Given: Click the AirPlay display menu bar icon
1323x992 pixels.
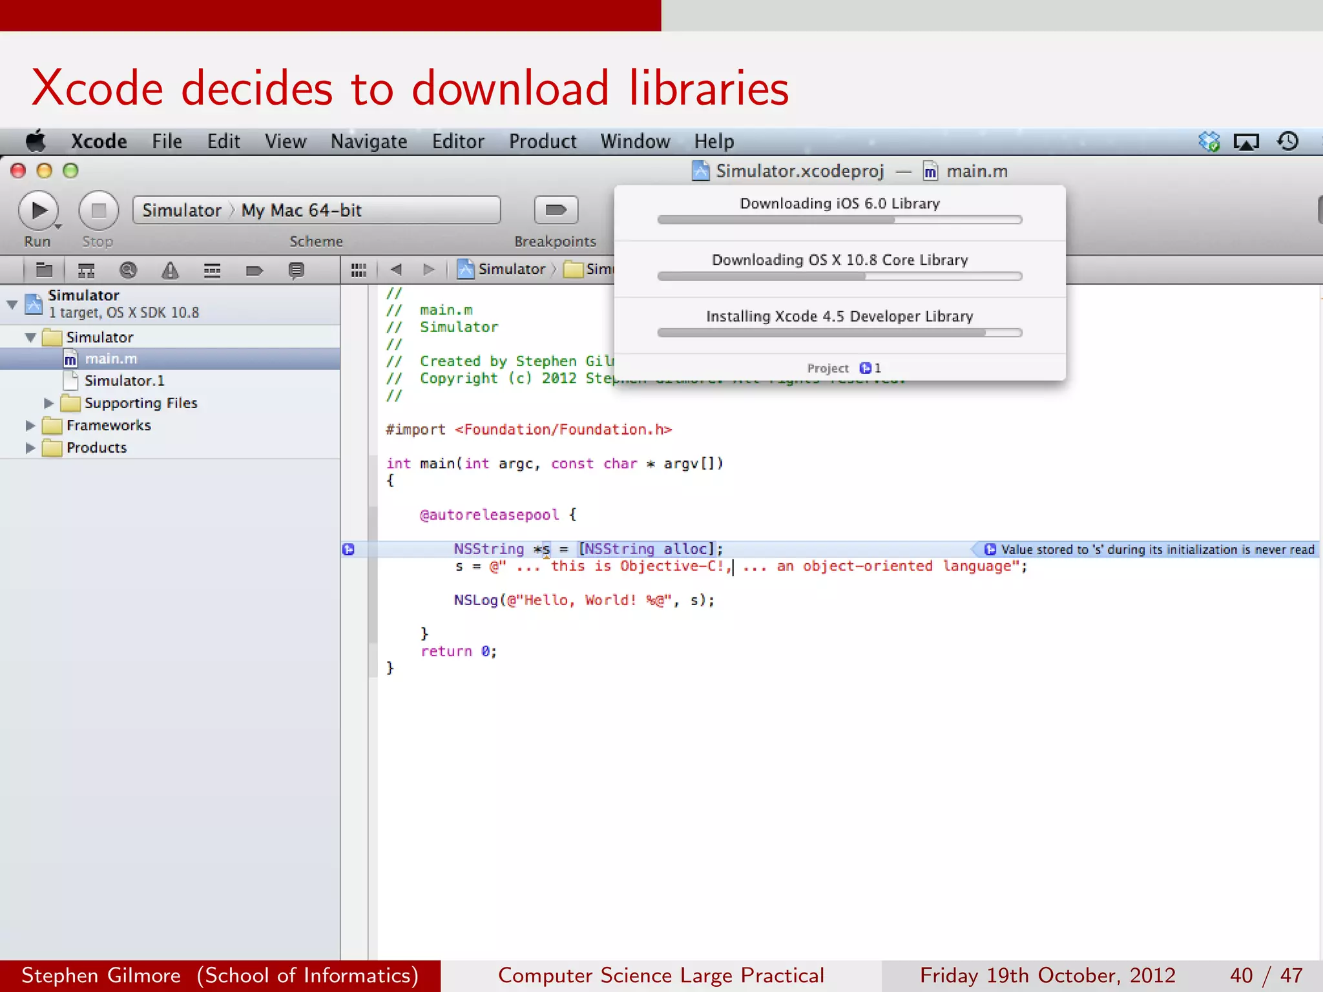Looking at the screenshot, I should click(1246, 141).
